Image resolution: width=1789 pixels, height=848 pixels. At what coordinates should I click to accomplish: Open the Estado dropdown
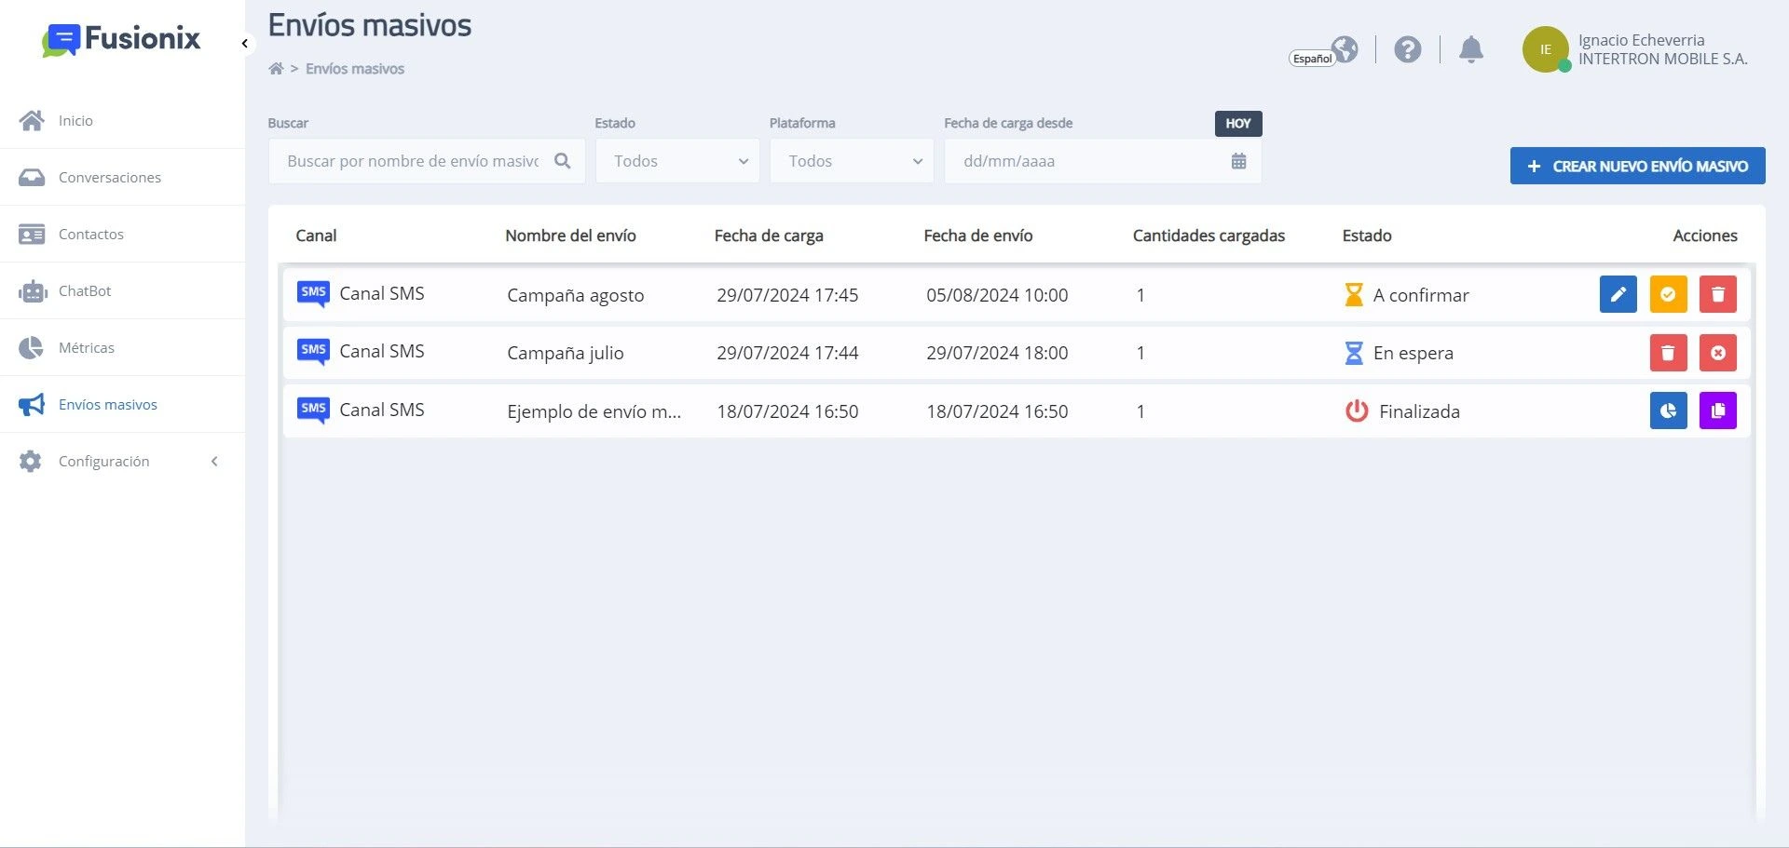click(x=677, y=161)
